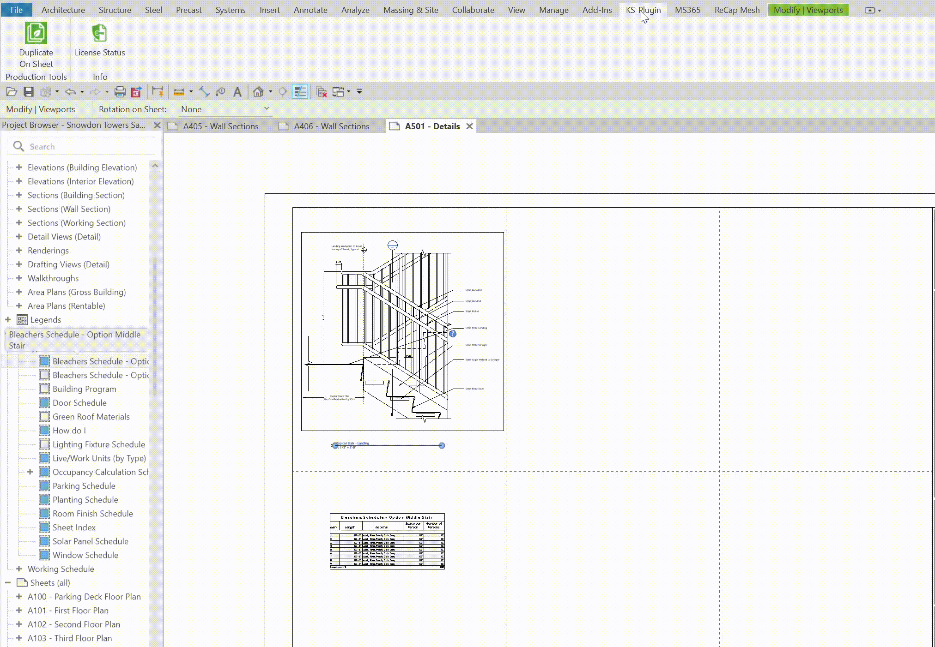Open the Undo history dropdown arrow
935x647 pixels.
point(82,91)
